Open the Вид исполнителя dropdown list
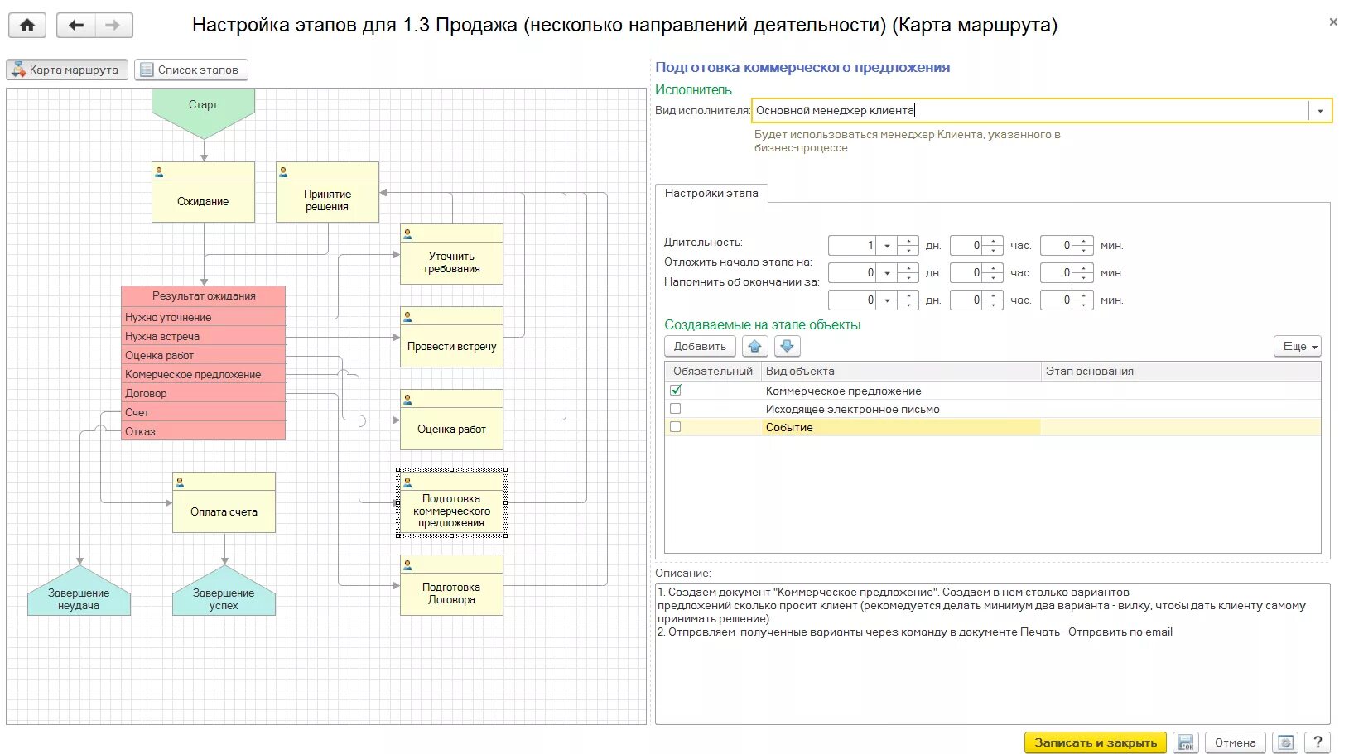The width and height of the screenshot is (1349, 754). [1320, 111]
